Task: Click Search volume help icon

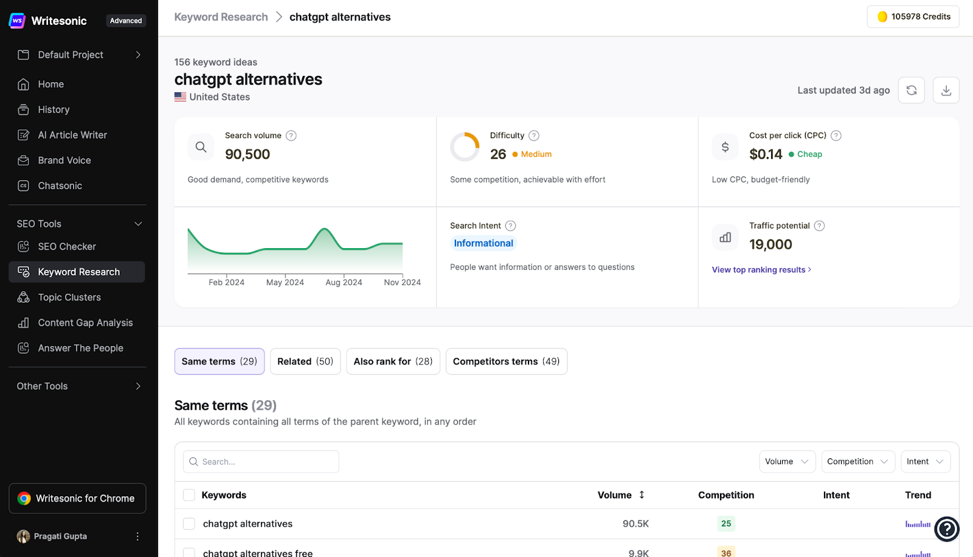Action: pos(291,136)
